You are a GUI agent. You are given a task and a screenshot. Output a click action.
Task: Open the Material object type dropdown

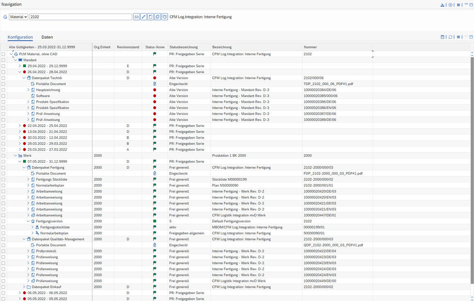click(x=18, y=17)
